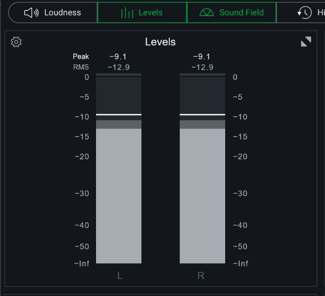Click the white peak hold line on right meter
The height and width of the screenshot is (296, 325).
tap(202, 114)
